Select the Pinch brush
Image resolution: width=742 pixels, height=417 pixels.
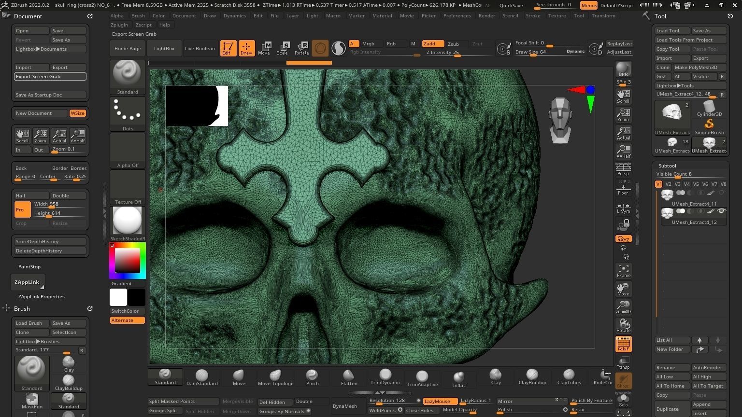(312, 377)
